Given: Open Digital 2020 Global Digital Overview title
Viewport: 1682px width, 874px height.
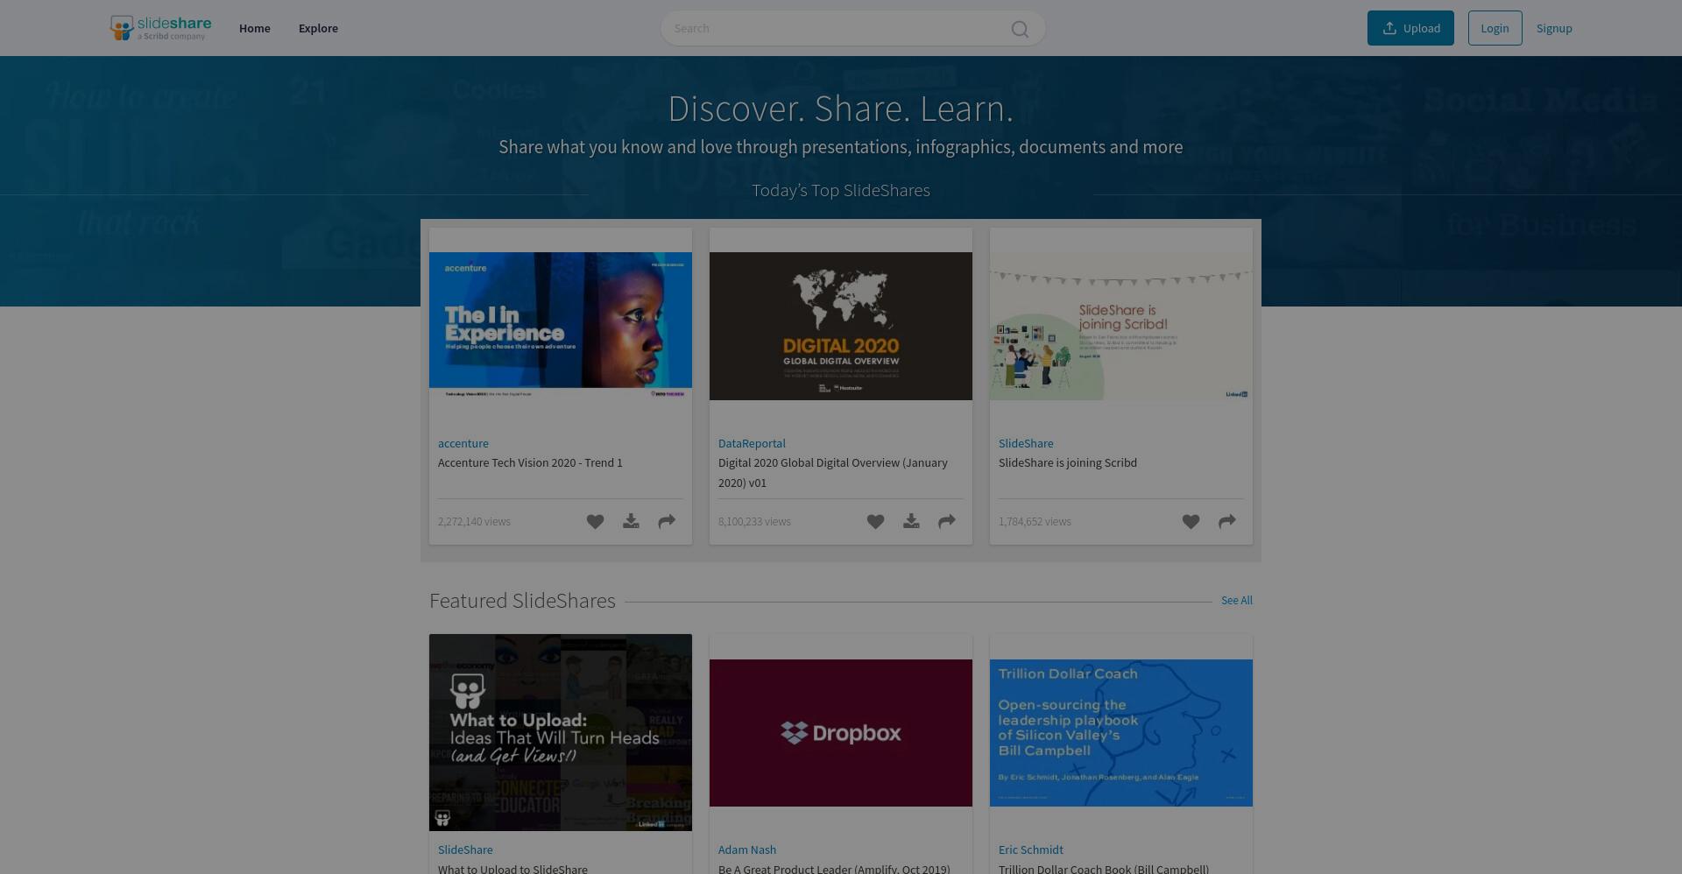Looking at the screenshot, I should point(832,473).
